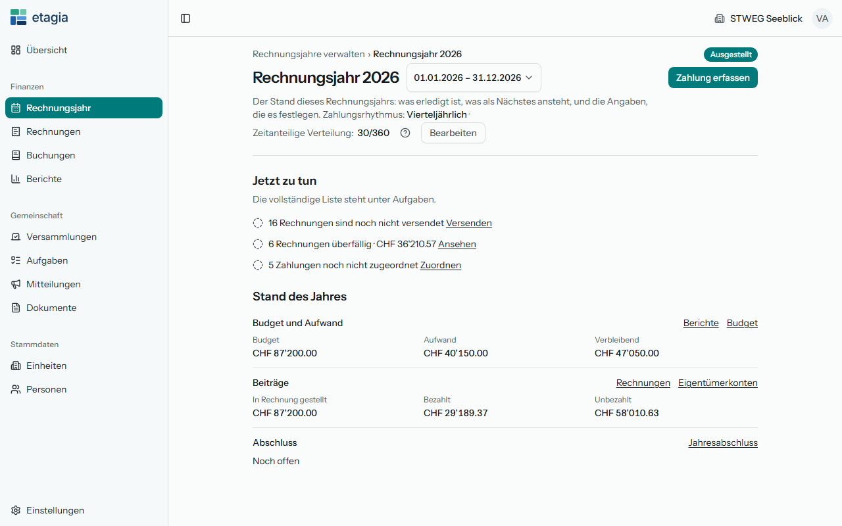Click the Mitteilungen megaphone icon
Screen dimensions: 842x526
point(16,284)
